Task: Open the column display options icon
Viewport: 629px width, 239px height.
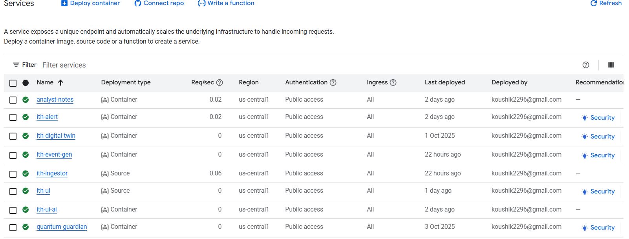Action: pyautogui.click(x=611, y=65)
